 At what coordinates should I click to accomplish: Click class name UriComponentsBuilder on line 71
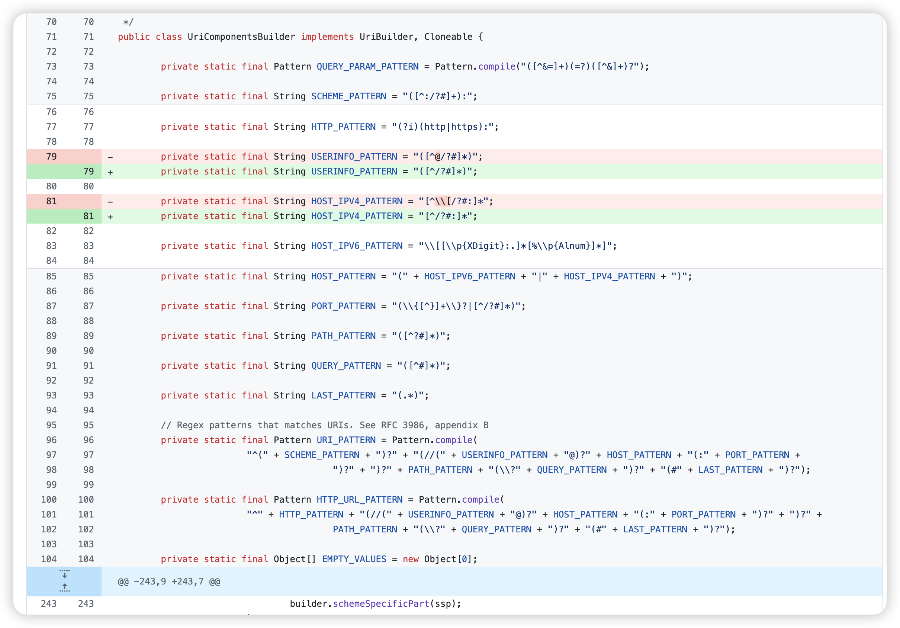point(241,37)
